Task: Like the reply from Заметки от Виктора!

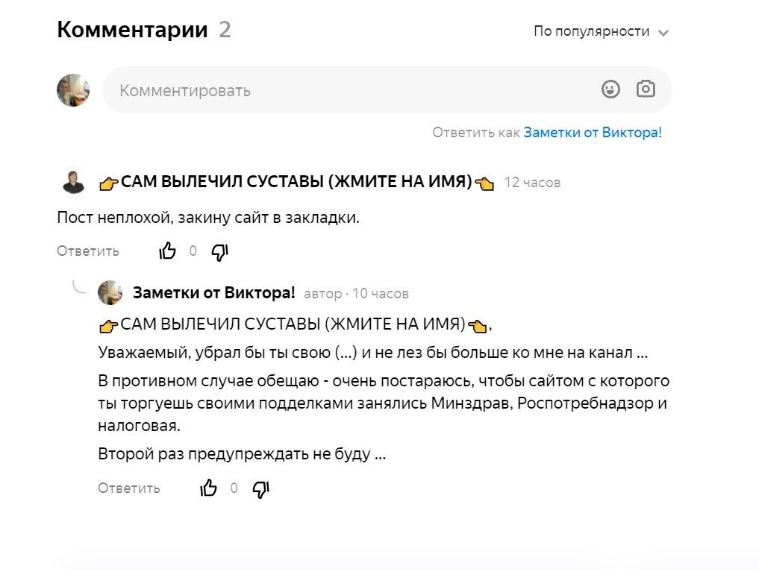Action: (208, 488)
